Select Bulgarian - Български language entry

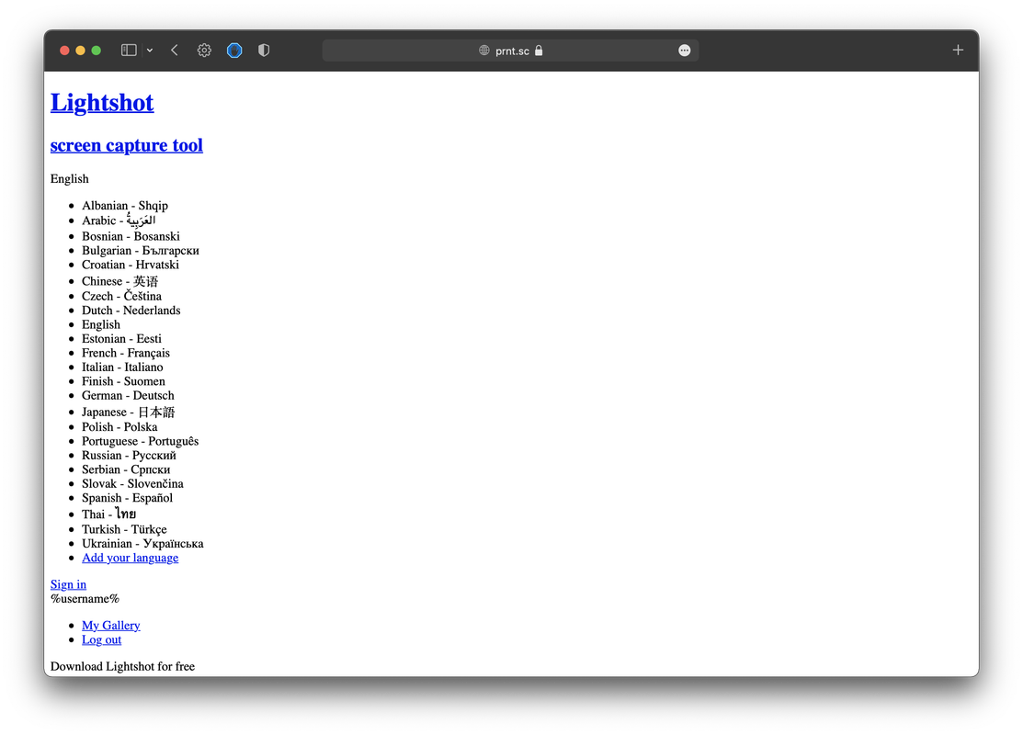coord(141,251)
